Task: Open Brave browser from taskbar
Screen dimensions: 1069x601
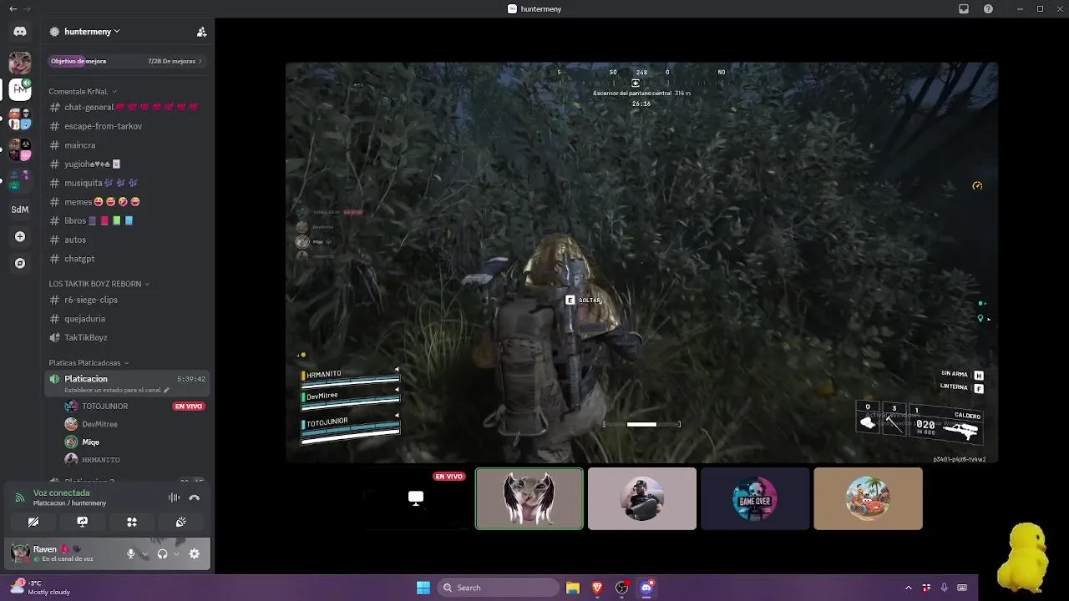Action: click(597, 588)
